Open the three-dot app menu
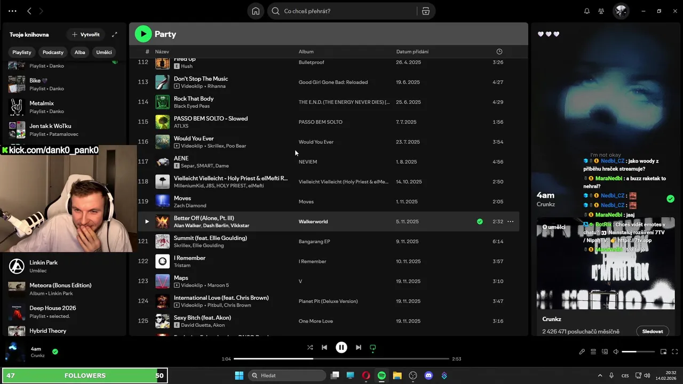Screen dimensions: 683x384 click(x=12, y=11)
